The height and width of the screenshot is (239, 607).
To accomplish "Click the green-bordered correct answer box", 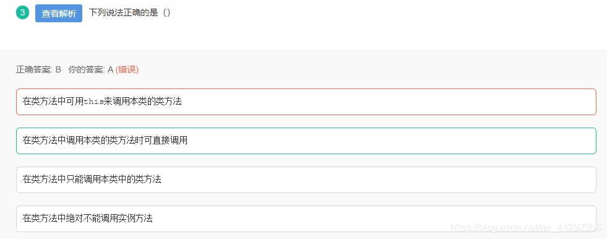I will 306,141.
